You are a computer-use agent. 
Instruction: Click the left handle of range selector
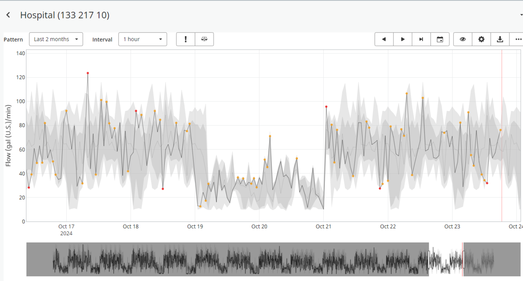[429, 259]
